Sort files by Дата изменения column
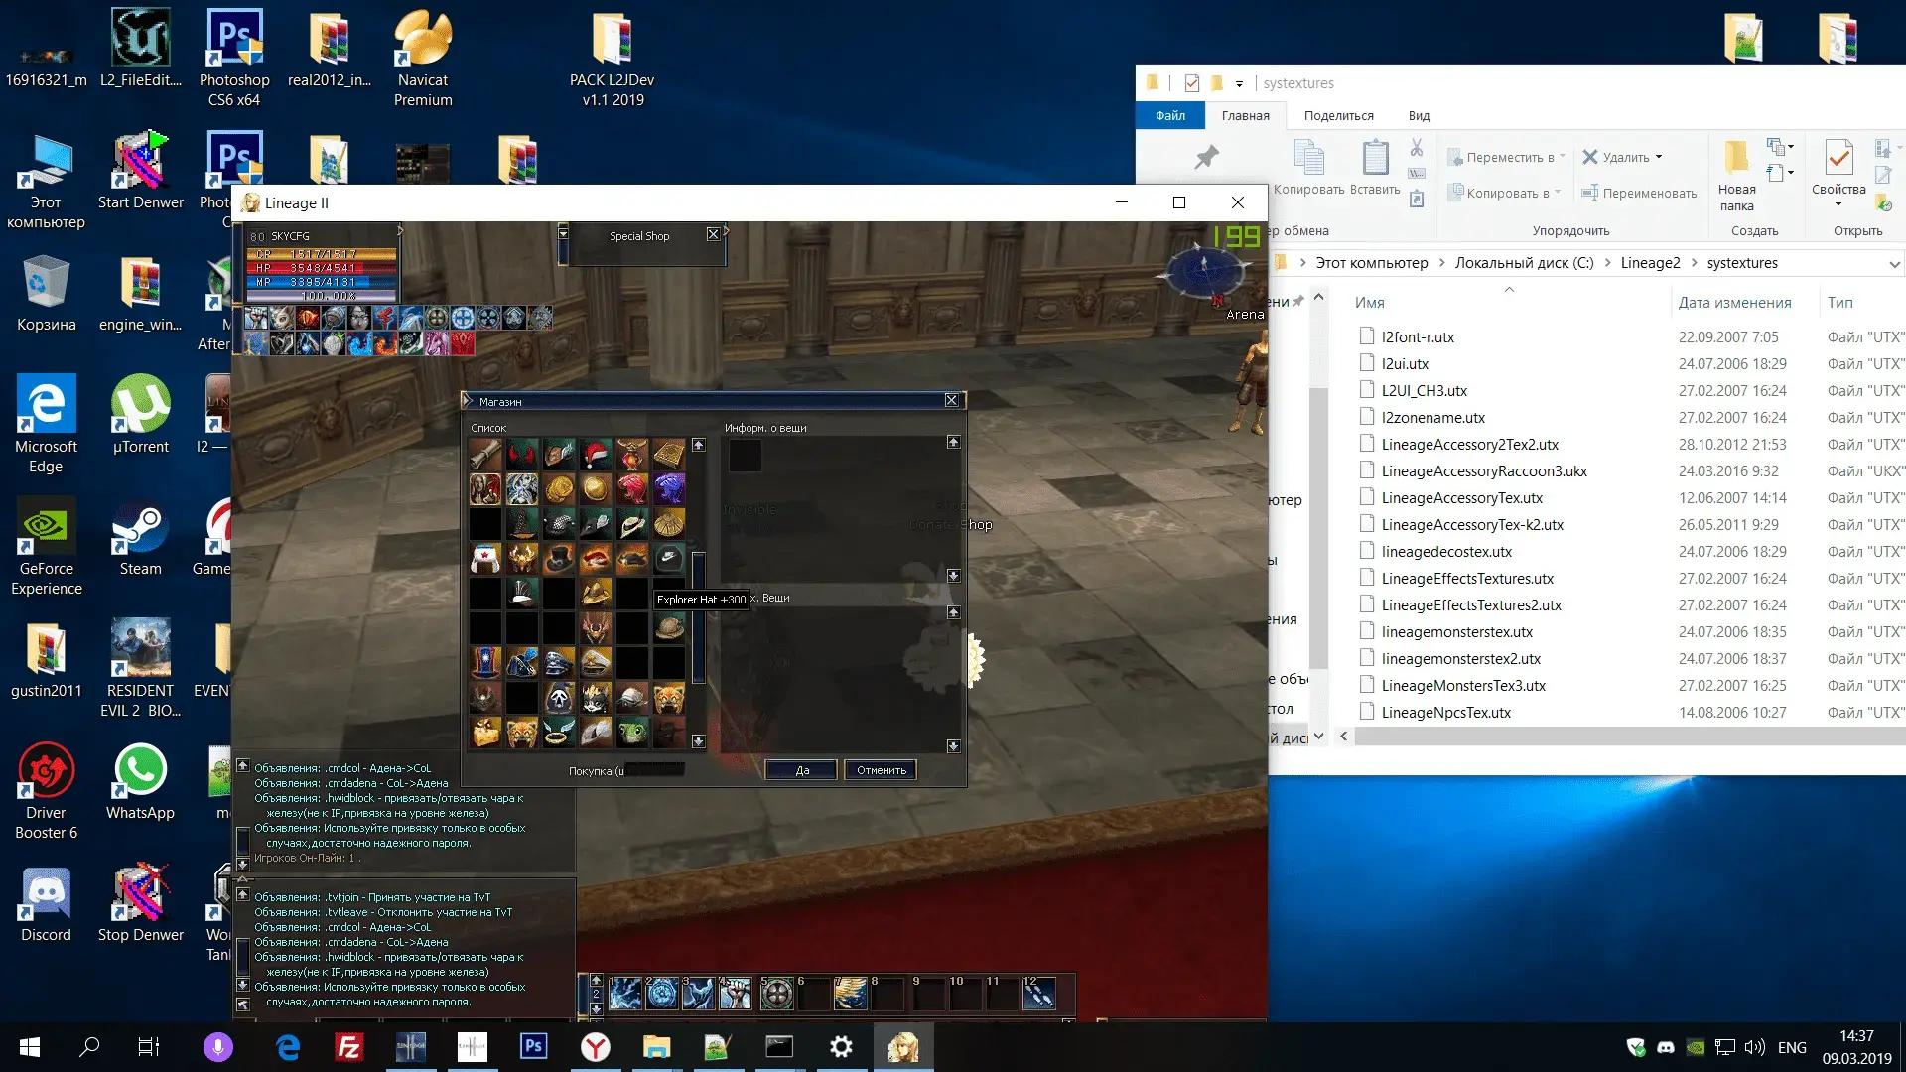The image size is (1906, 1072). (1734, 303)
